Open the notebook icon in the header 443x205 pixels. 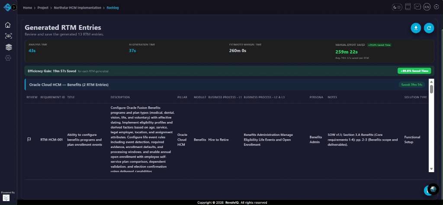click(408, 7)
